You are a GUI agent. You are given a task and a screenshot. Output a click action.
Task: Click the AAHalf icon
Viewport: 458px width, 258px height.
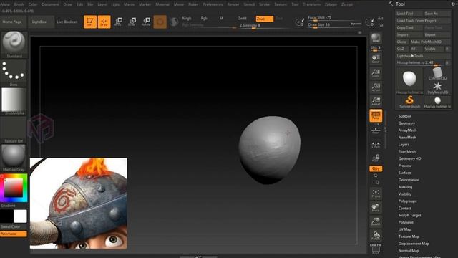coord(376,101)
